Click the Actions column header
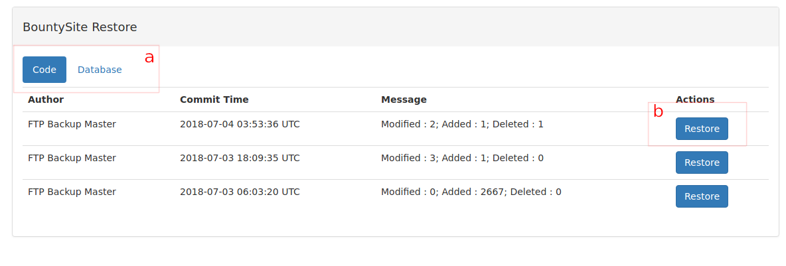786x266 pixels. (695, 100)
